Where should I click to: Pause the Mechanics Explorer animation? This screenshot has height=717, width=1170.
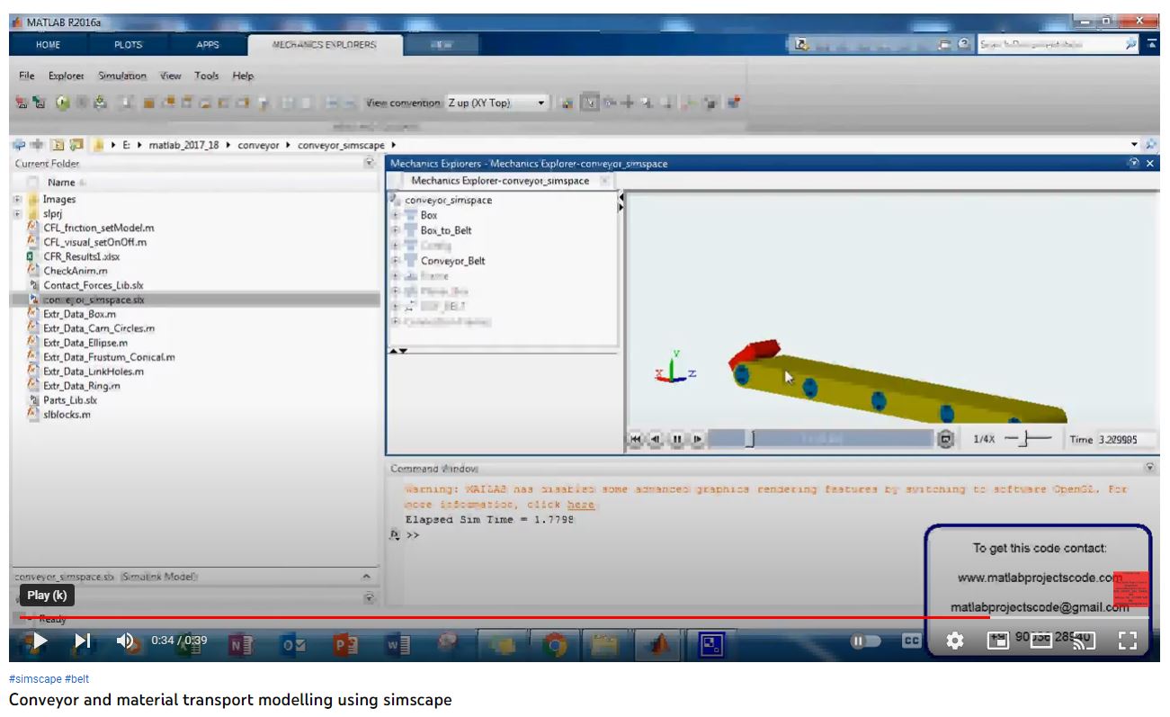point(676,439)
